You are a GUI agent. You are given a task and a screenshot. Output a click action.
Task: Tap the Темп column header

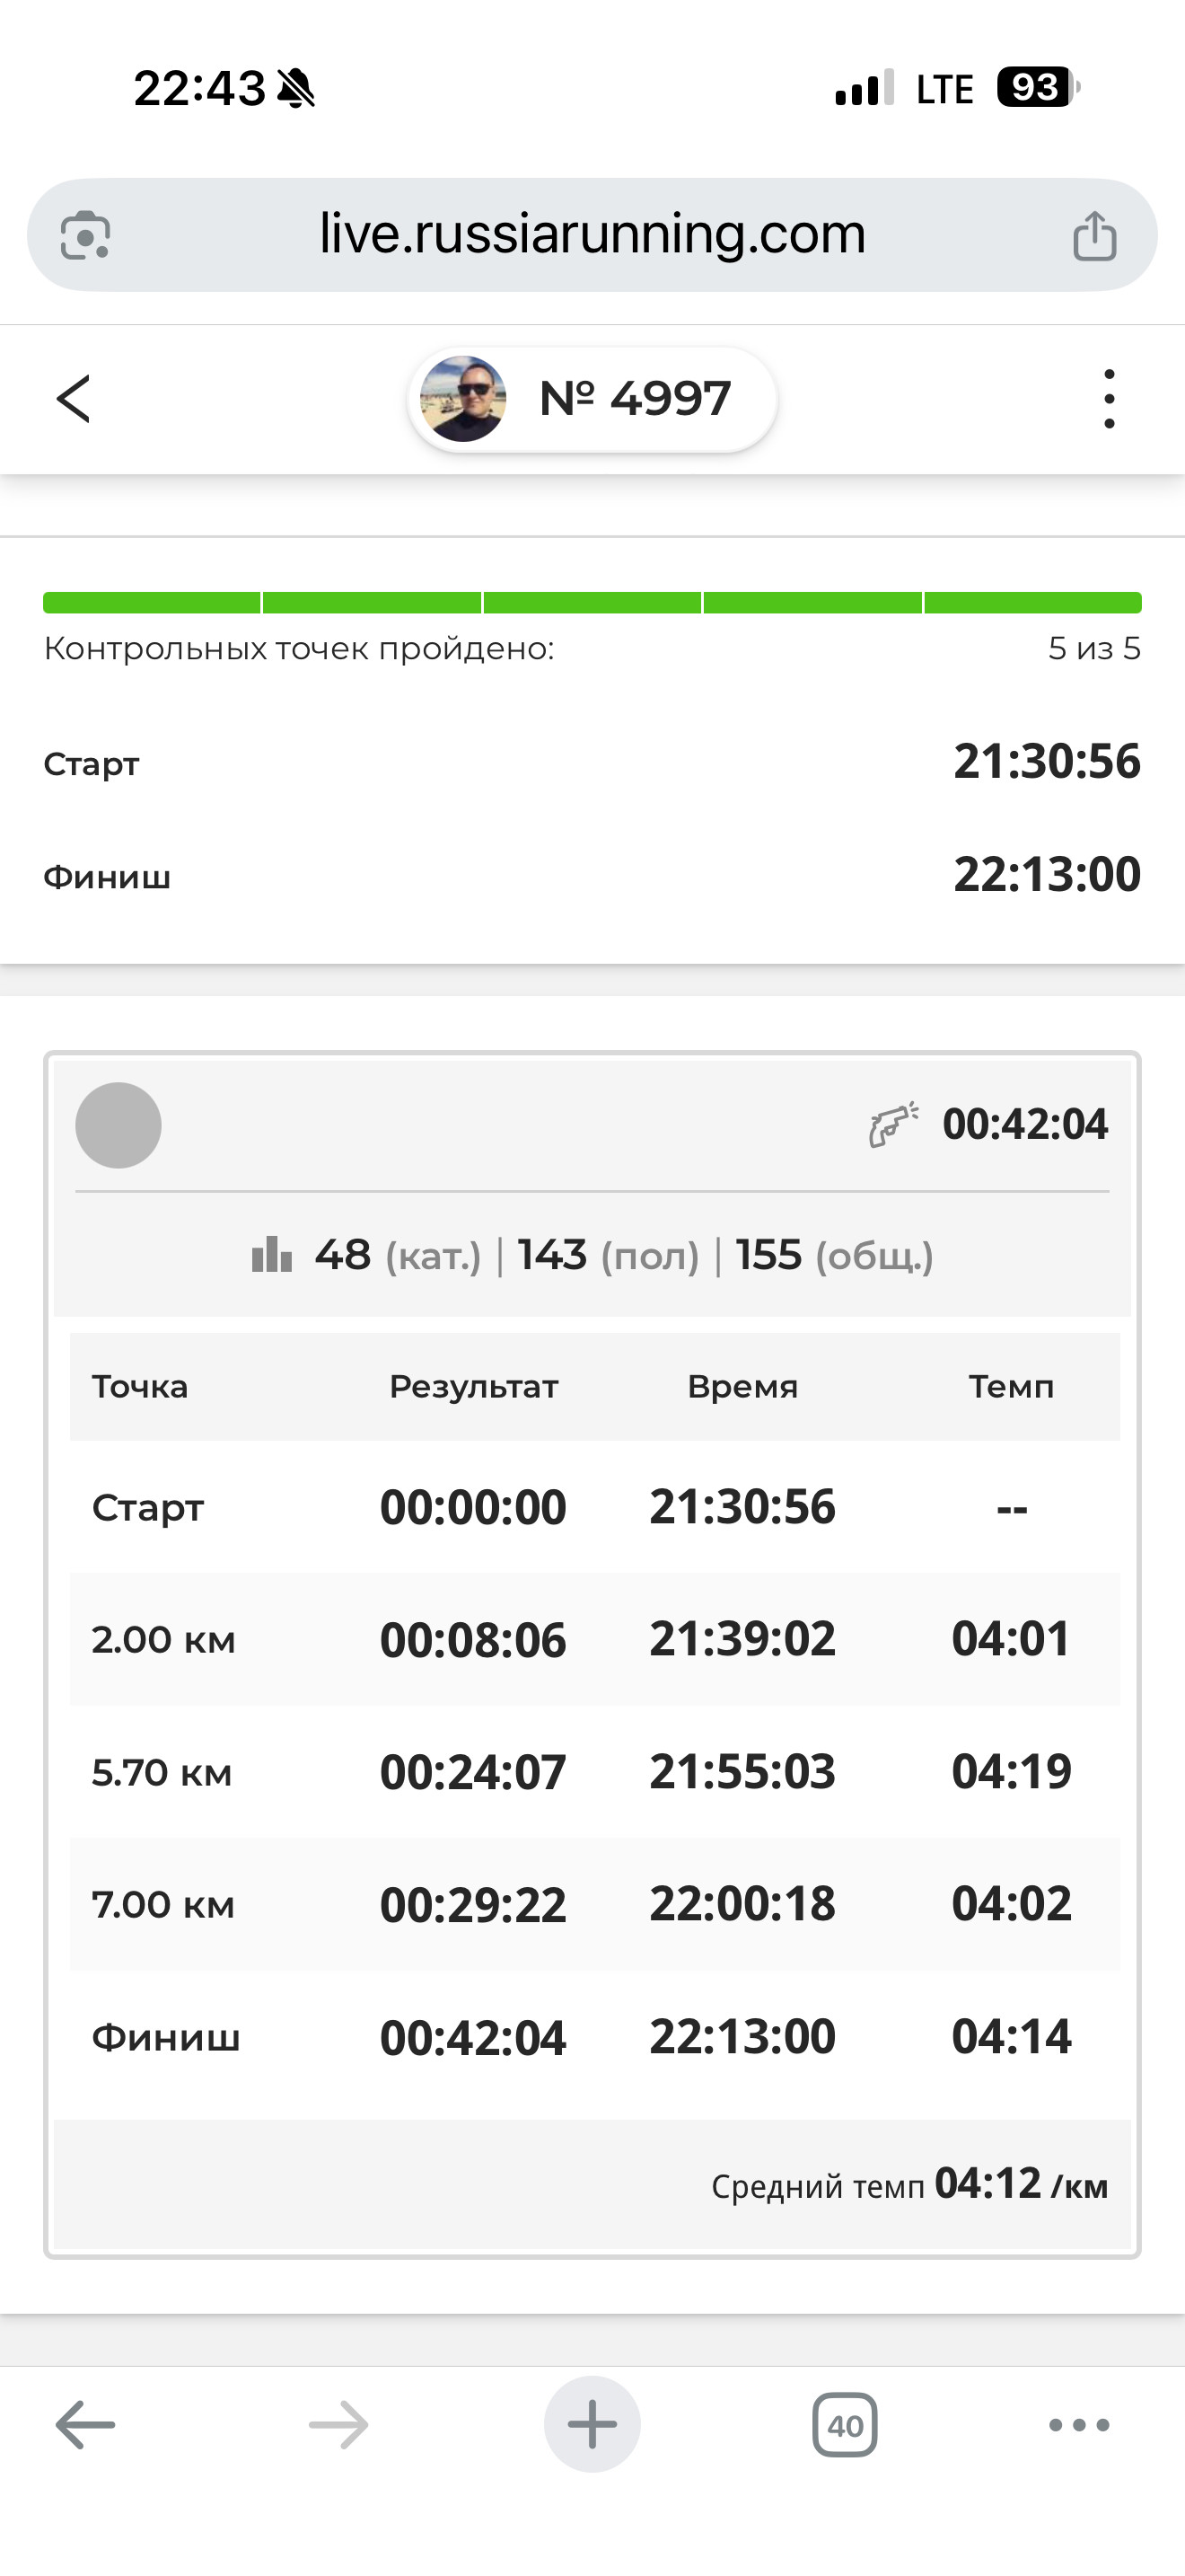coord(1011,1387)
